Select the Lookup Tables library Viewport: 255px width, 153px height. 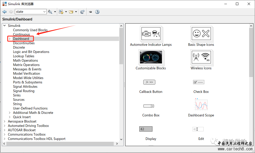(24, 56)
